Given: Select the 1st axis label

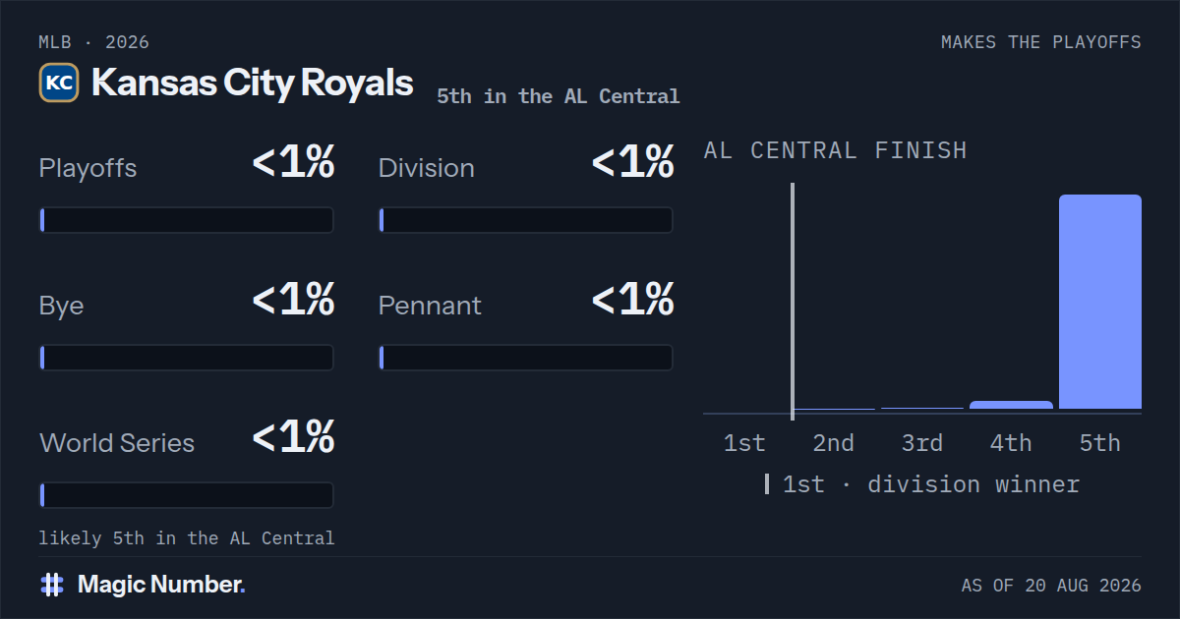Looking at the screenshot, I should [x=744, y=443].
